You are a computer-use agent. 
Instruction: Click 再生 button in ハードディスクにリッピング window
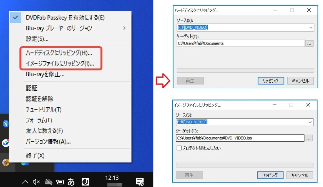190,81
